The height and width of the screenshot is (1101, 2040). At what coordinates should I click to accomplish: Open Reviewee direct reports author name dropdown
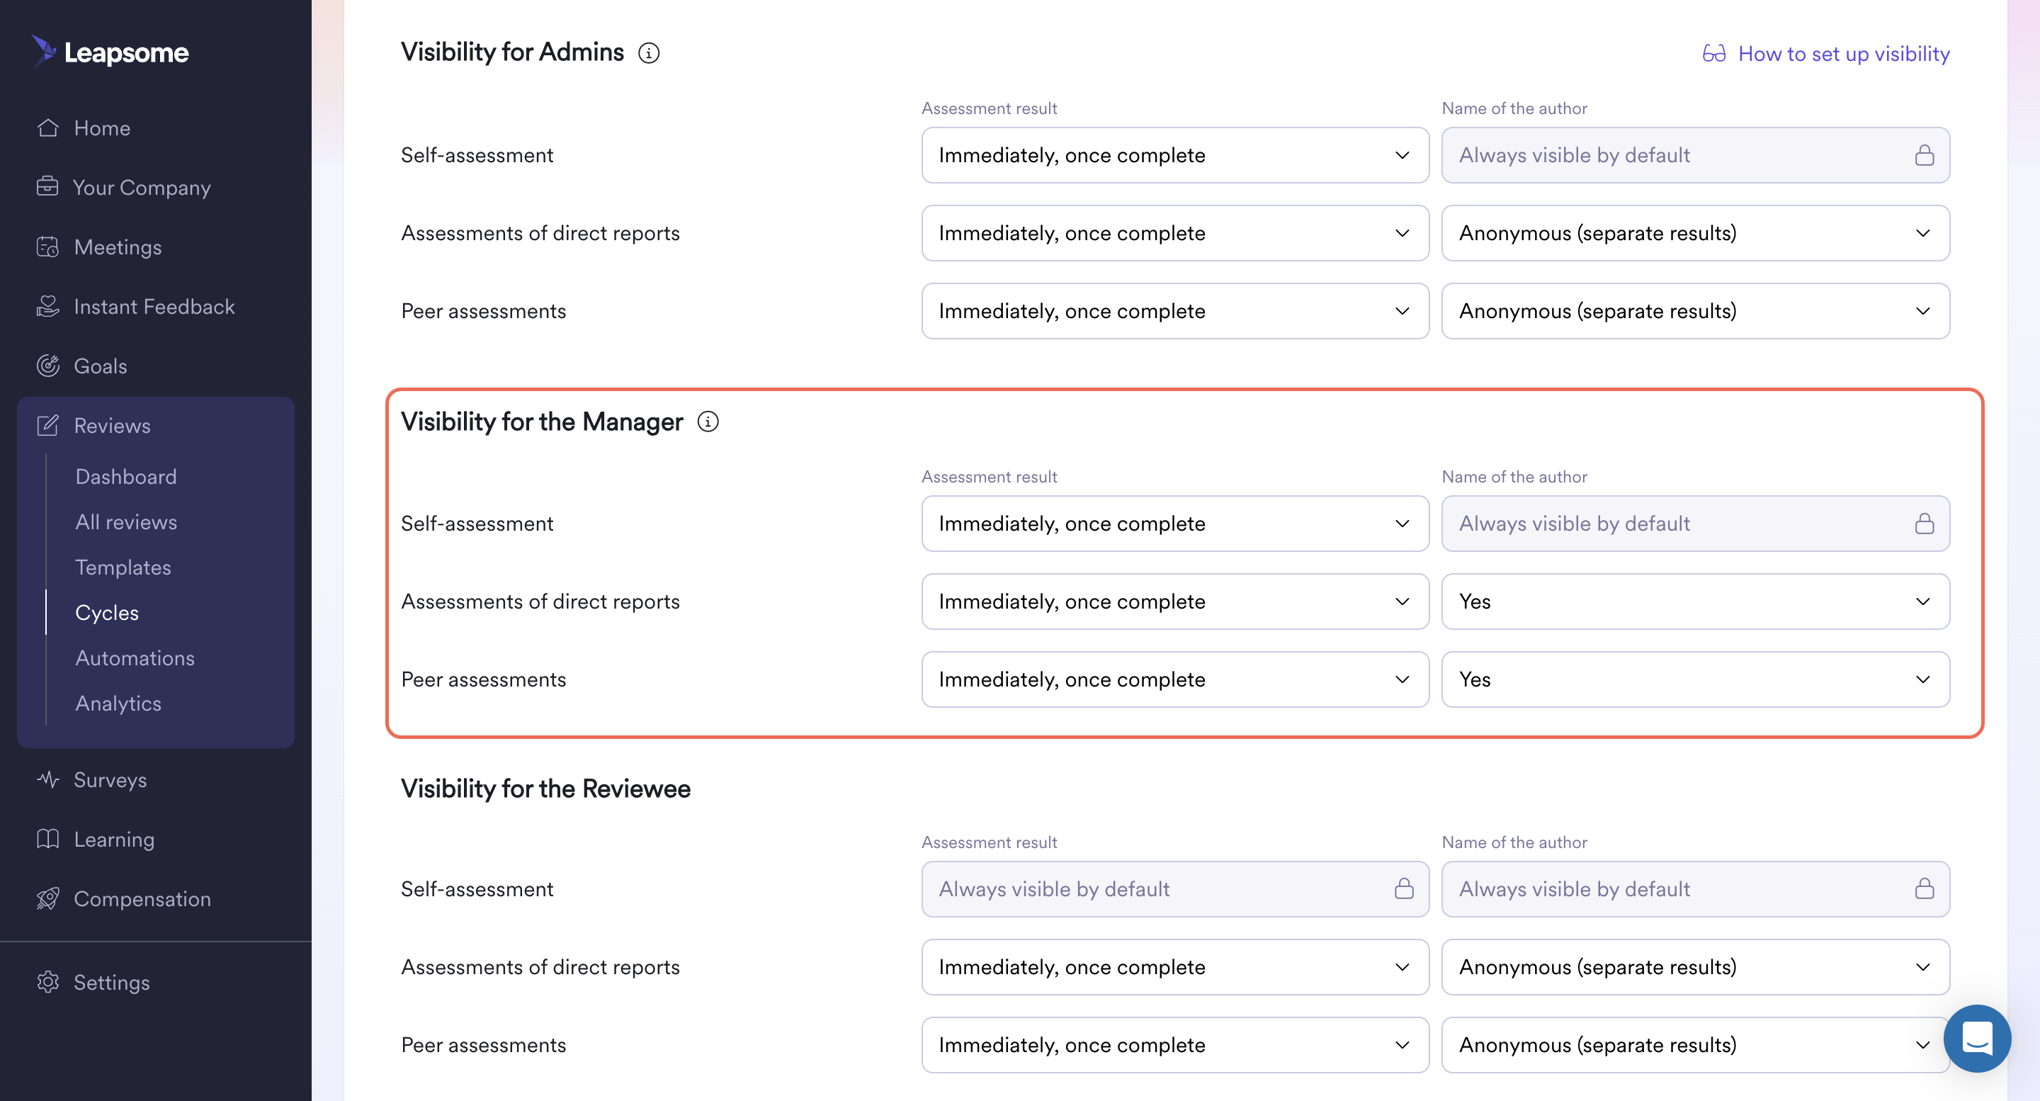[x=1696, y=967]
